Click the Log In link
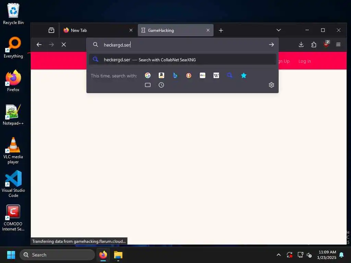351x263 pixels. pyautogui.click(x=305, y=61)
